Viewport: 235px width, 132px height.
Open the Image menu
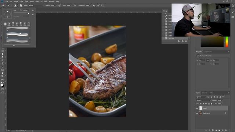tap(16, 1)
